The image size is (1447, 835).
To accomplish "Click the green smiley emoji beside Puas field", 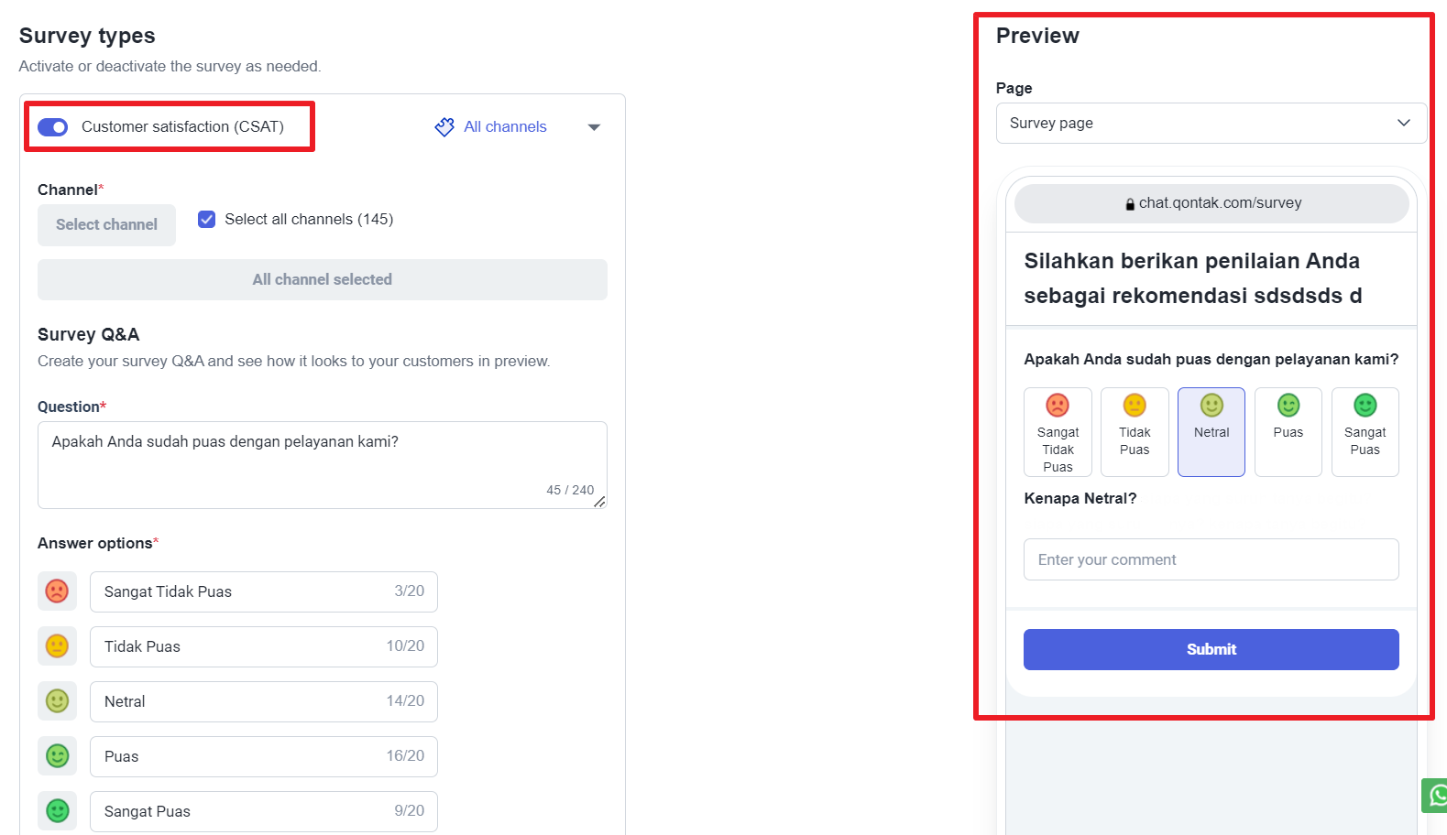I will coord(57,756).
